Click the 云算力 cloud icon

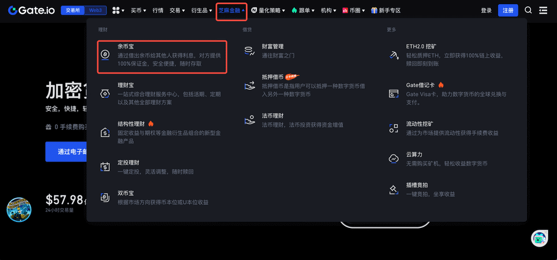[x=394, y=159]
